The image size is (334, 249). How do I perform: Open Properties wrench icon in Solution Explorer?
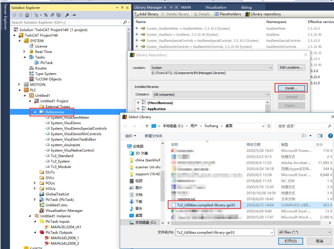click(x=67, y=15)
